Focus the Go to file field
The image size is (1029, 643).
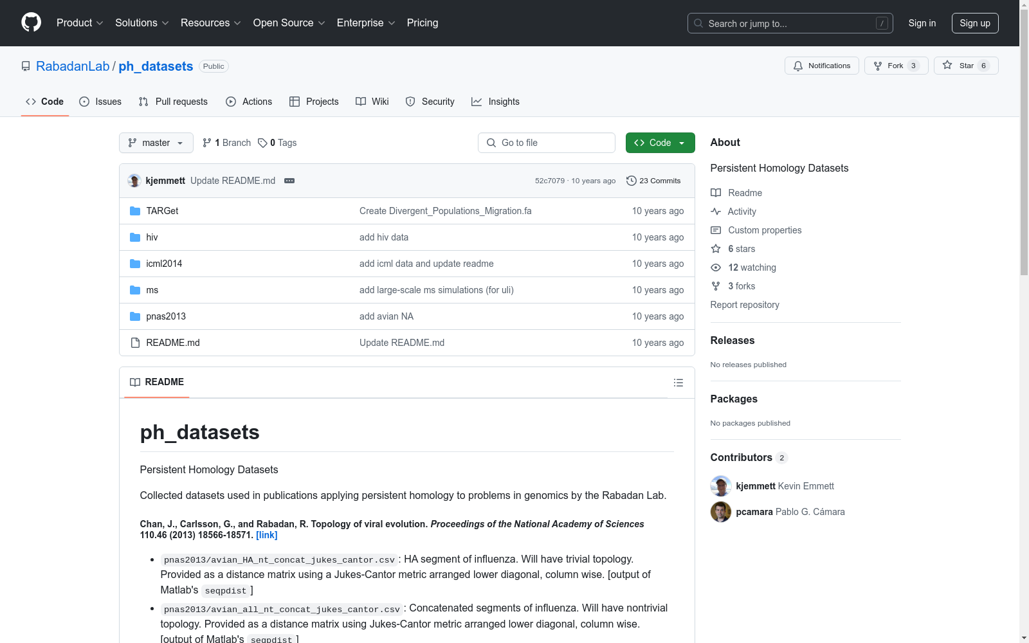[547, 143]
